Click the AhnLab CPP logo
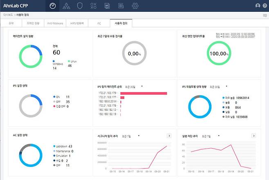 (16, 6)
